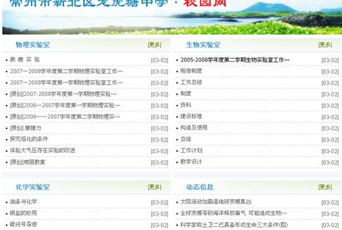
Task: Open 建设标准 article link
Action: click(191, 116)
